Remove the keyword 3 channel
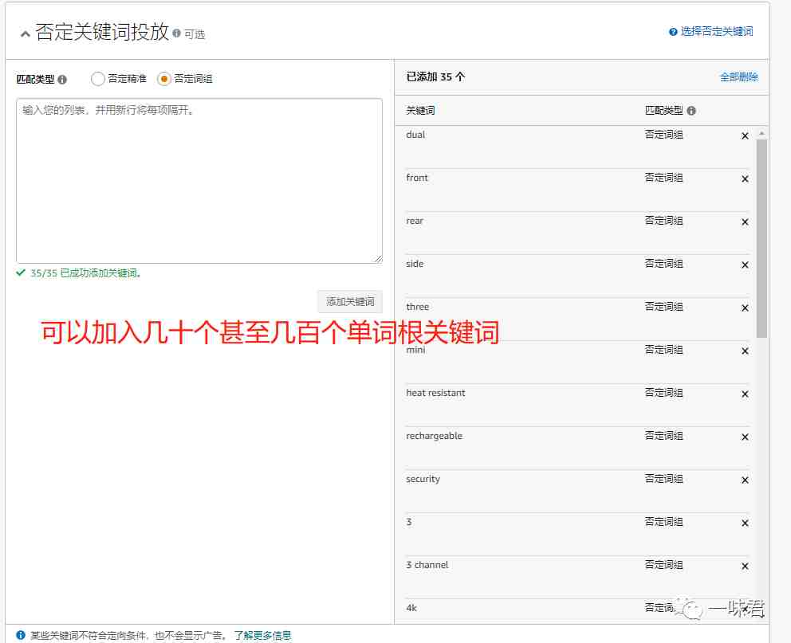This screenshot has height=643, width=791. pyautogui.click(x=745, y=567)
